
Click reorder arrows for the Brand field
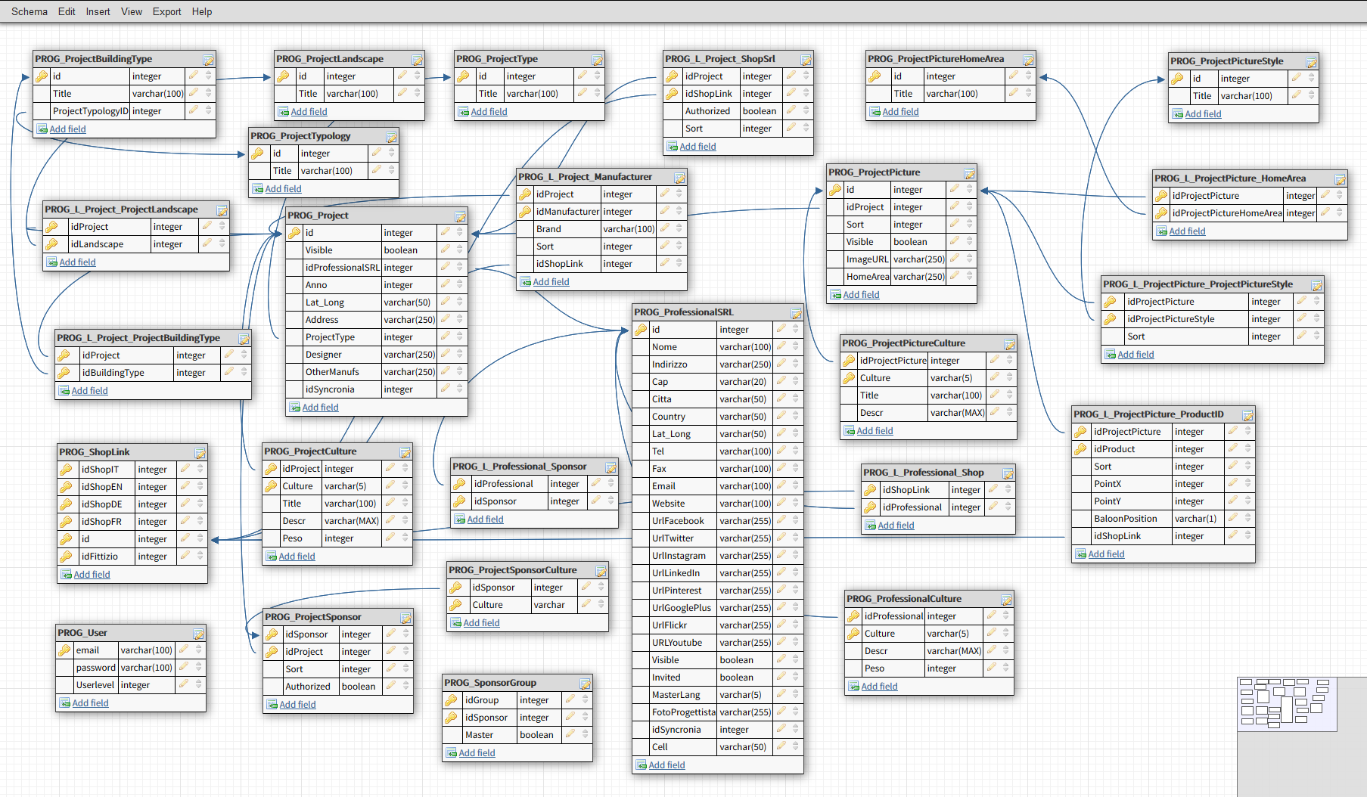coord(679,228)
